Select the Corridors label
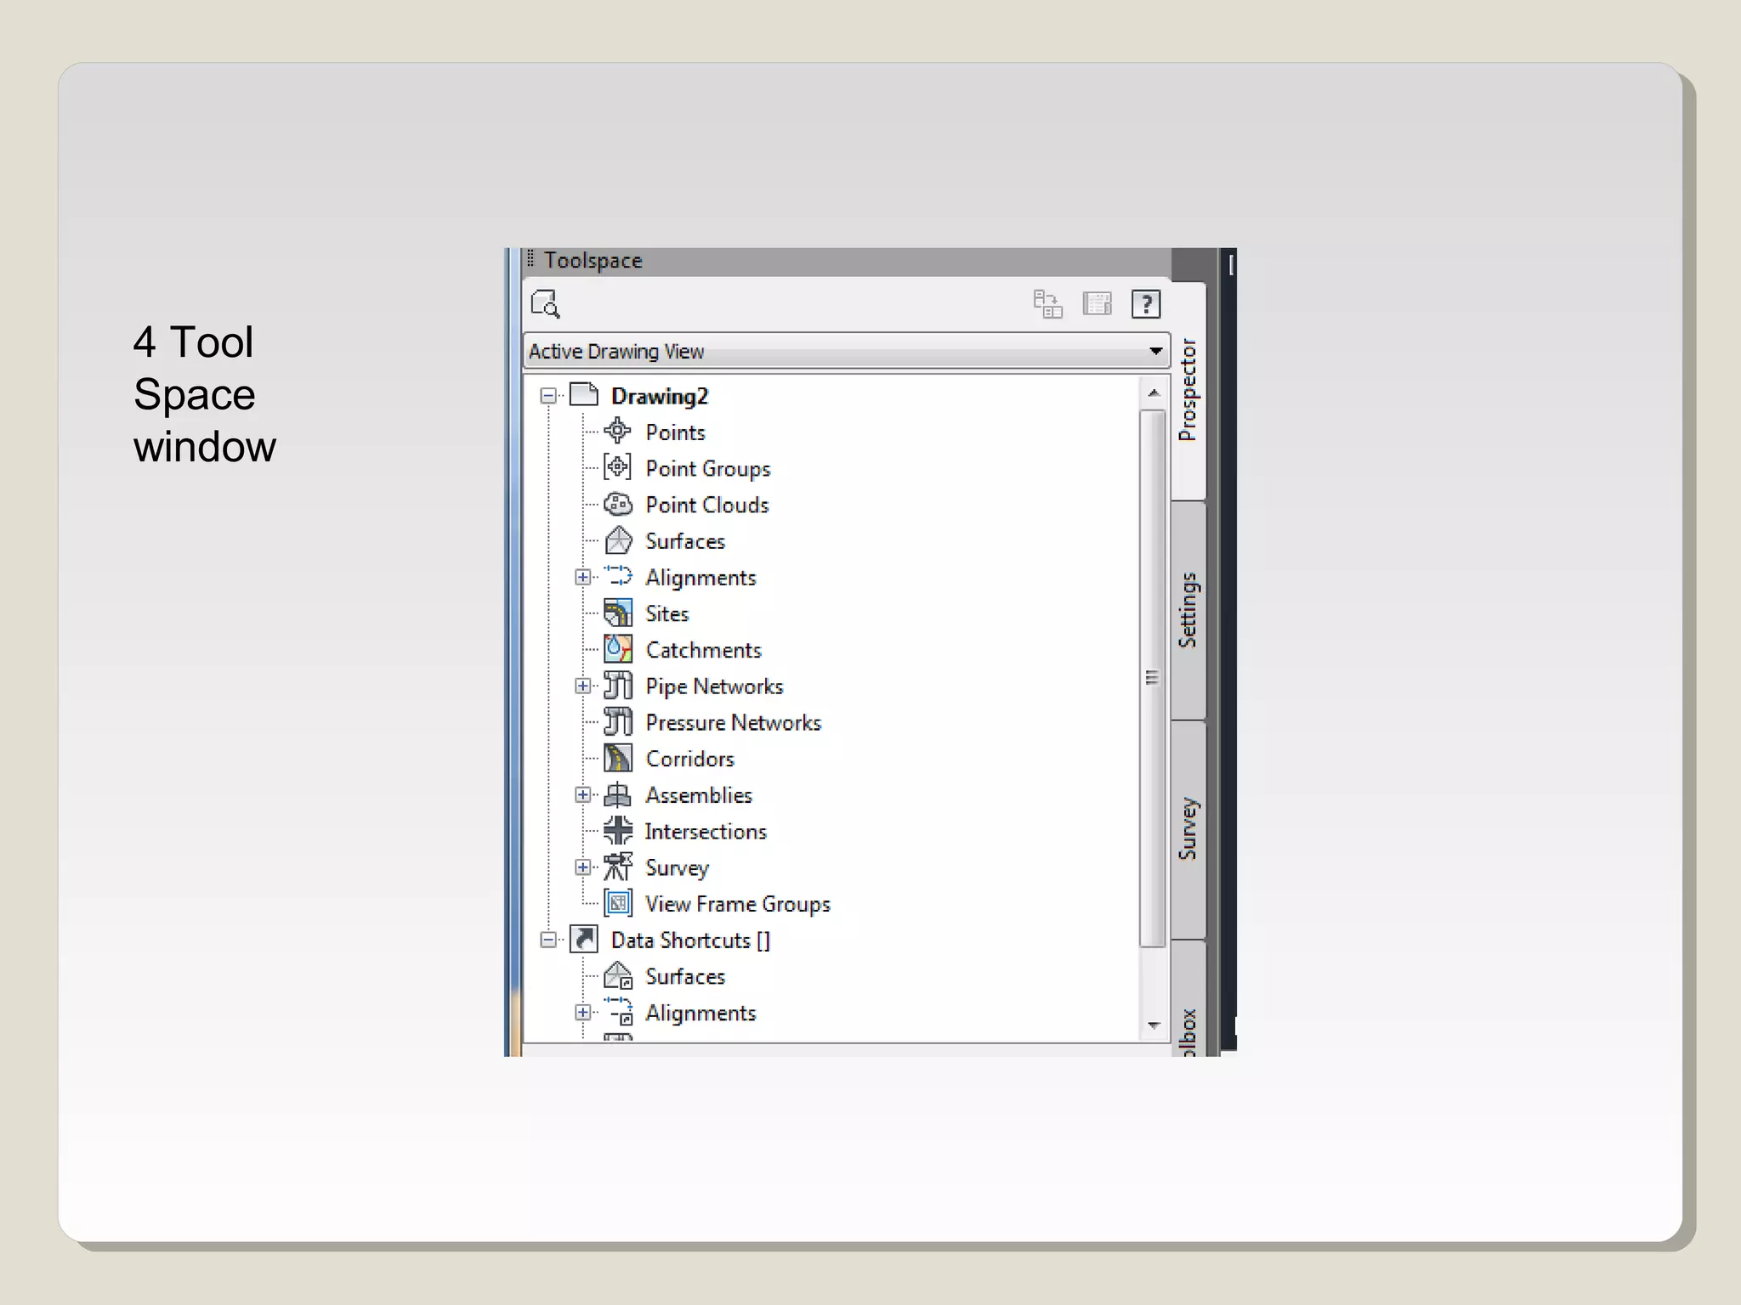The width and height of the screenshot is (1741, 1305). point(689,759)
